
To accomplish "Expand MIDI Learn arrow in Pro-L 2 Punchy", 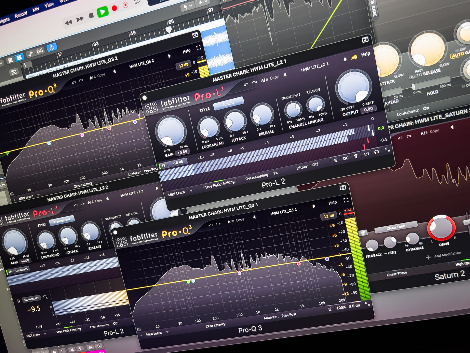I will point(191,191).
